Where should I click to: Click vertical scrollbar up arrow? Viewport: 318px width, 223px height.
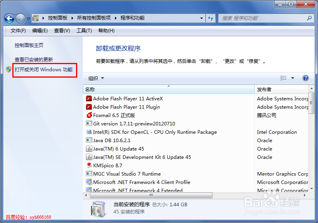pyautogui.click(x=312, y=88)
